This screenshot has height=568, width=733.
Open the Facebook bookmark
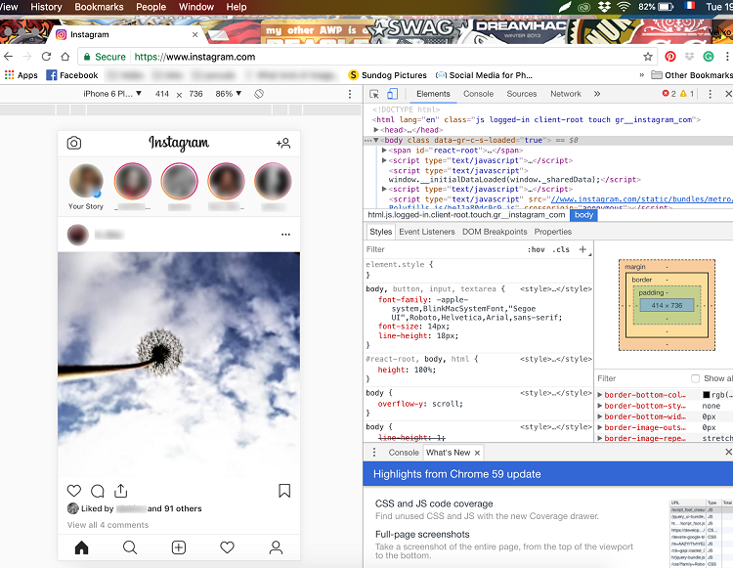tap(72, 75)
